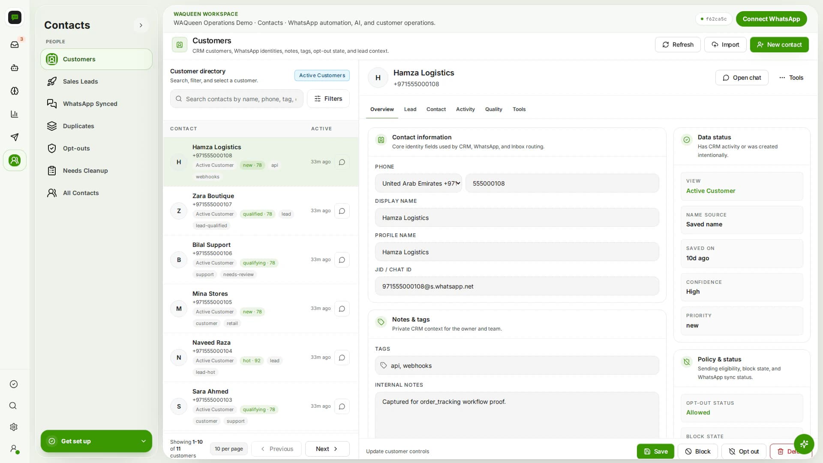Click Connect WhatsApp button

click(x=771, y=19)
